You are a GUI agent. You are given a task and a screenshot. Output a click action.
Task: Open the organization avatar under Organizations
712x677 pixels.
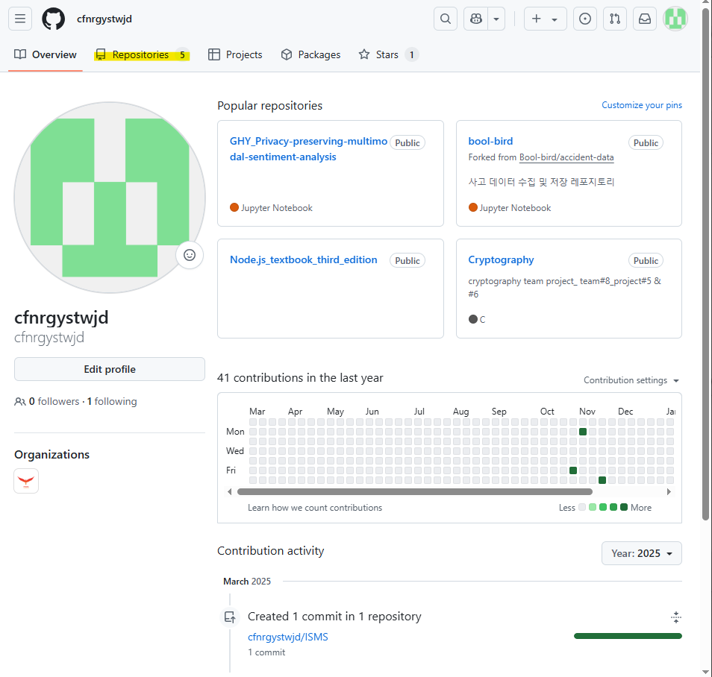point(25,480)
